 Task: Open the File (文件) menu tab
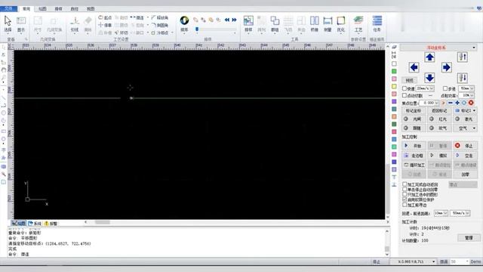coord(8,8)
